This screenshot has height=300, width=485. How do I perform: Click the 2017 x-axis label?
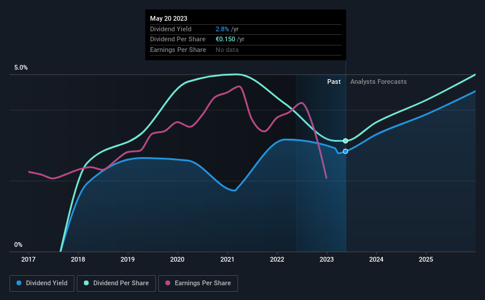pyautogui.click(x=28, y=259)
